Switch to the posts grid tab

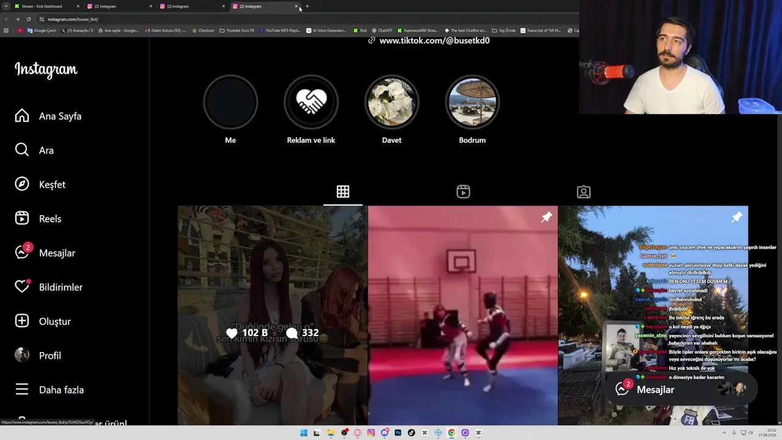point(343,192)
